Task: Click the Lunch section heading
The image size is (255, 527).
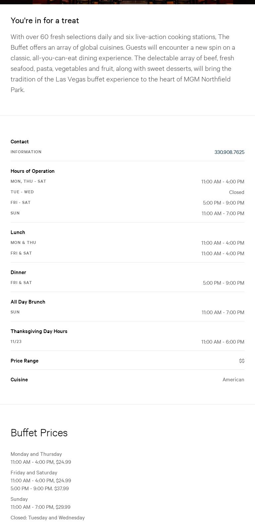Action: click(18, 232)
